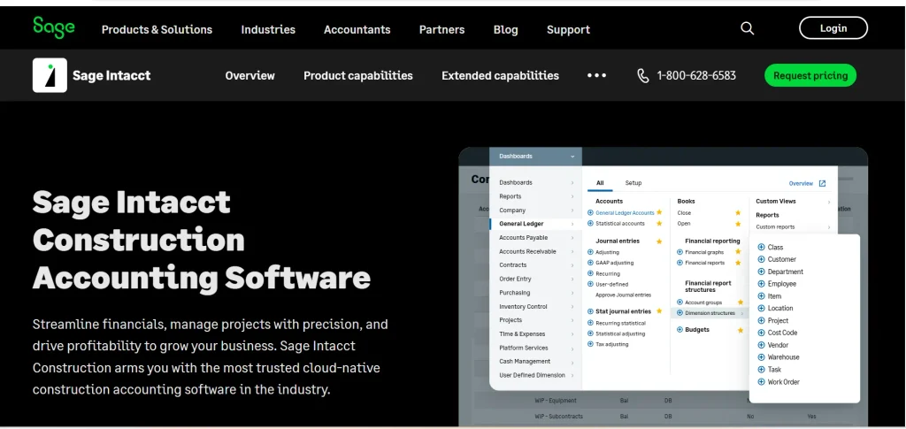The height and width of the screenshot is (429, 906).
Task: Expand chevron next to Contracts
Action: [x=572, y=265]
